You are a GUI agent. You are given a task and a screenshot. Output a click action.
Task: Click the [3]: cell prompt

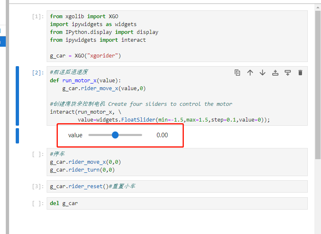(38, 186)
